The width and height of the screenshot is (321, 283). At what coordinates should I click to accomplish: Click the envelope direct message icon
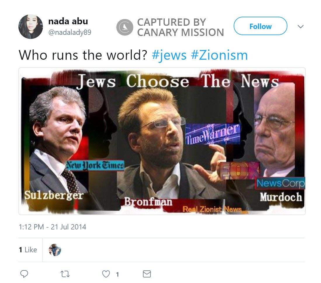(147, 274)
